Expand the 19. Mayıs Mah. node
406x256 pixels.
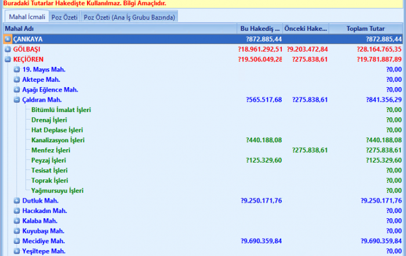(17, 70)
